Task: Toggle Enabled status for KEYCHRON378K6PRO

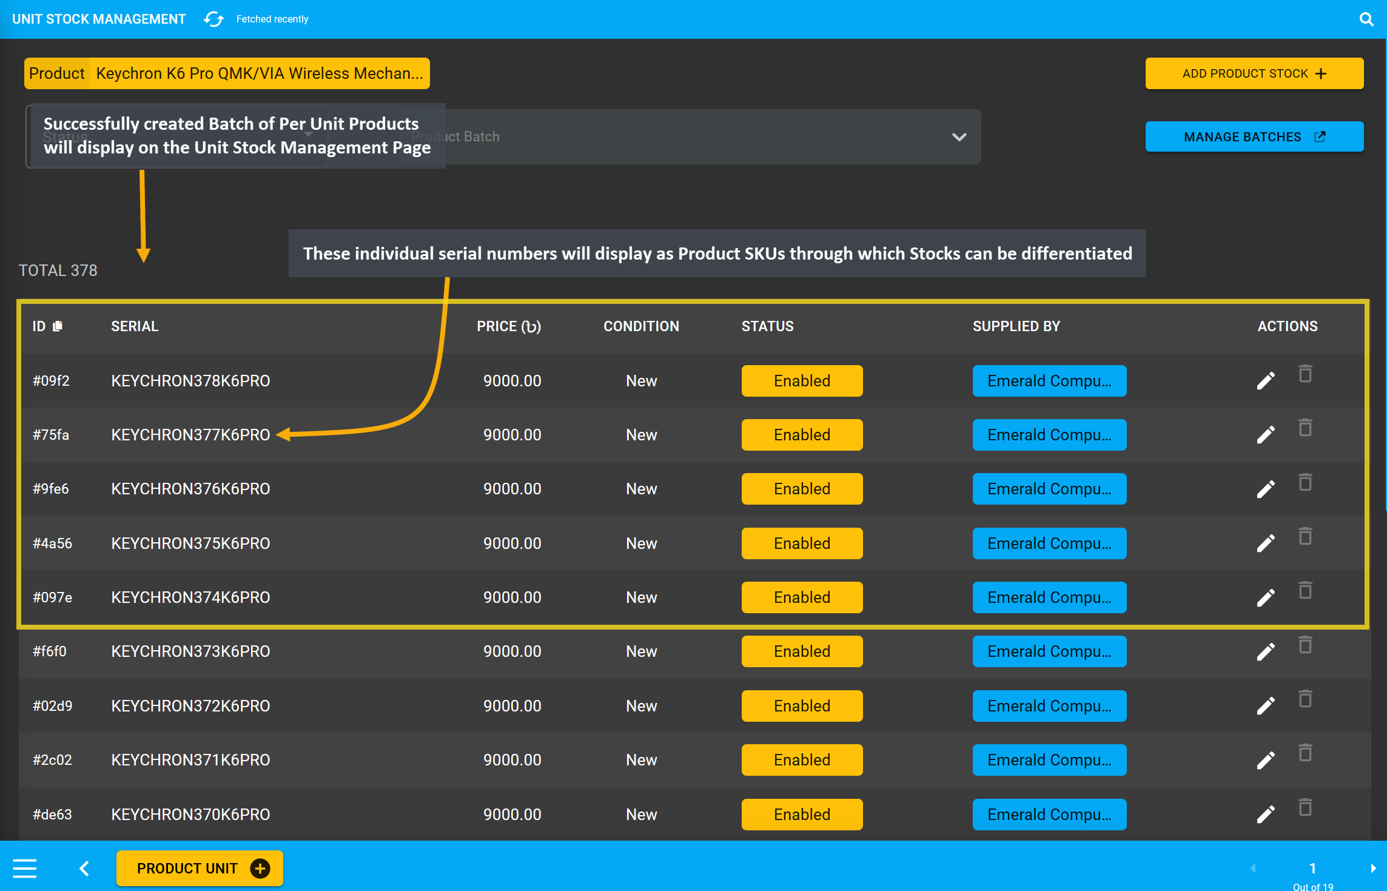Action: coord(802,381)
